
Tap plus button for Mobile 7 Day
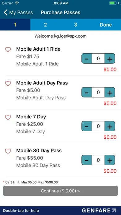coord(110,126)
